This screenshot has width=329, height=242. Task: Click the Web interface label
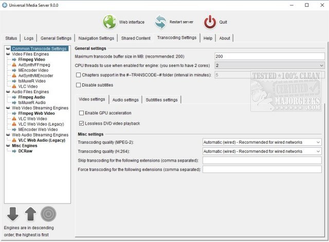132,22
